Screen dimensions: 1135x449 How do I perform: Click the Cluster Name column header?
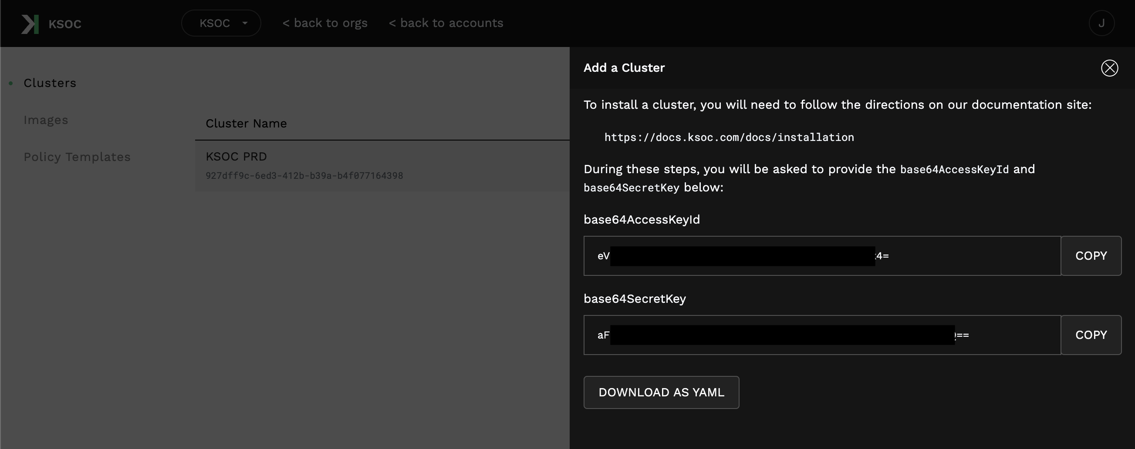click(247, 123)
